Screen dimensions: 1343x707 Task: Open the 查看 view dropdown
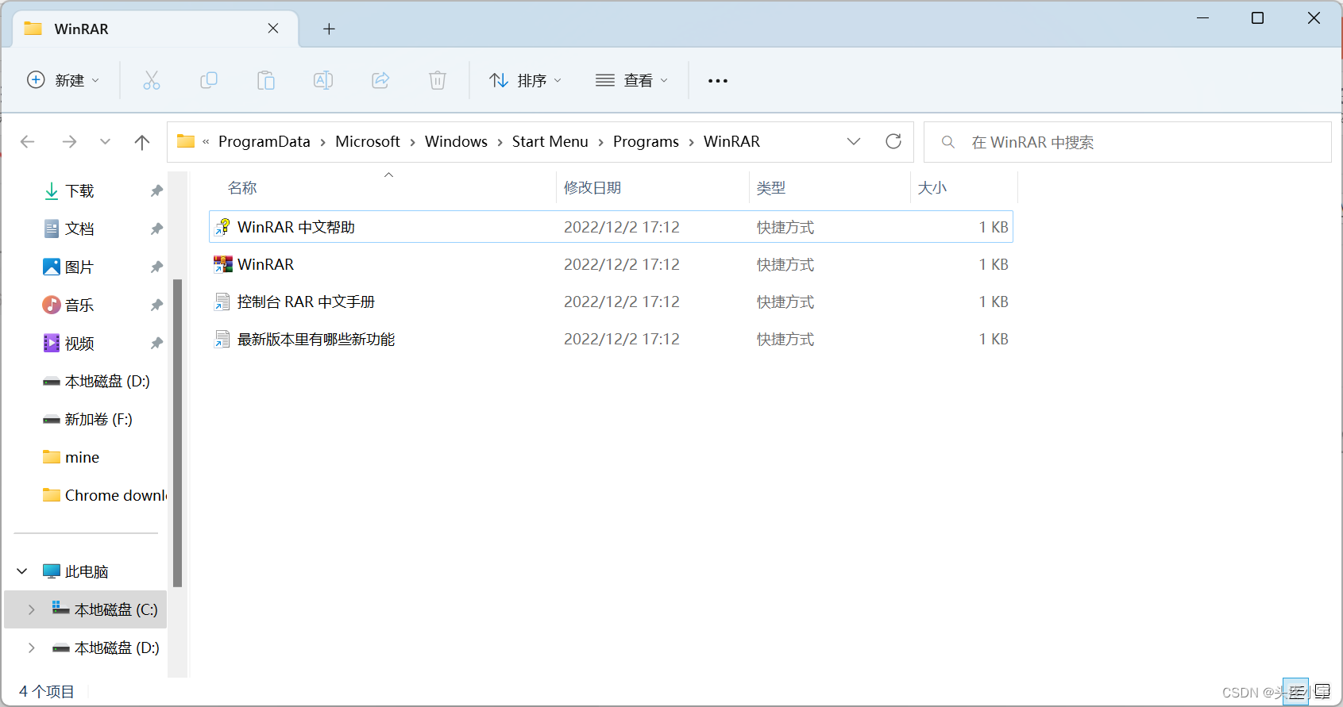coord(632,80)
